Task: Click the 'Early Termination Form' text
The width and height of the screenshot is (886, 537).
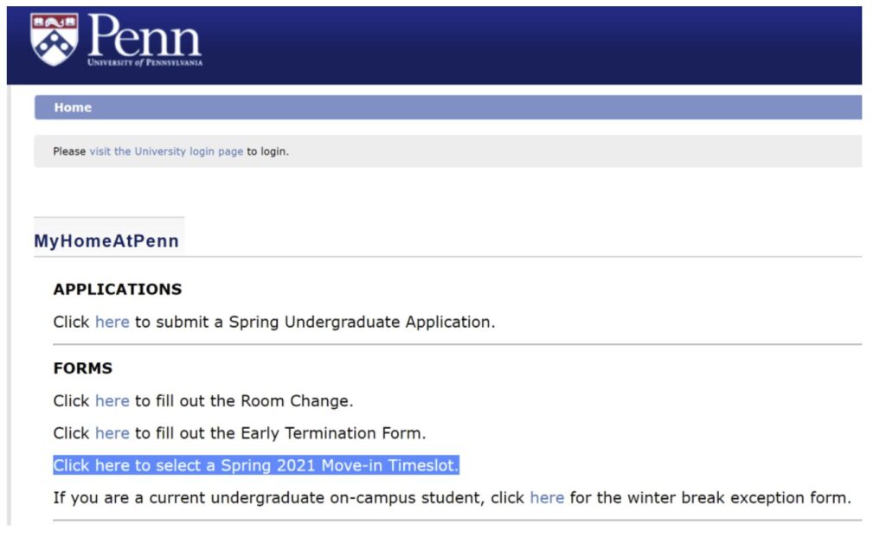Action: click(331, 433)
